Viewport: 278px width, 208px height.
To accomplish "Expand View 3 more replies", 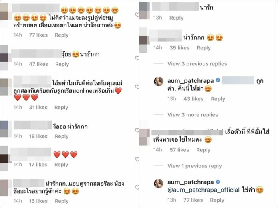I will pyautogui.click(x=193, y=115).
